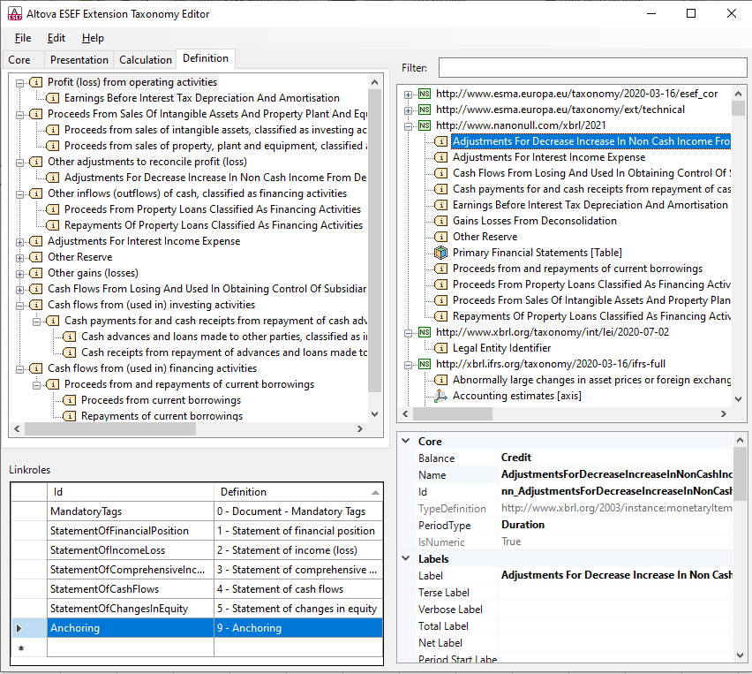Screen dimensions: 752x674
Task: Click the NS icon beside nanonull.com namespace
Action: point(425,125)
